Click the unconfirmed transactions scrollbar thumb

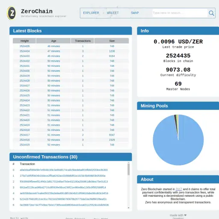pos(129,169)
